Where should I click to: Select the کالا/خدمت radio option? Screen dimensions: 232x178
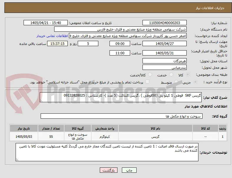[150, 75]
